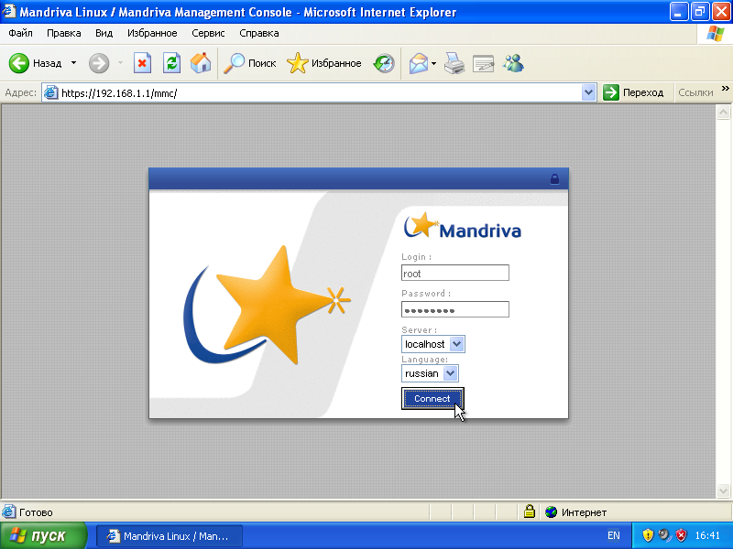
Task: Click the IE page icon in address bar
Action: point(50,93)
